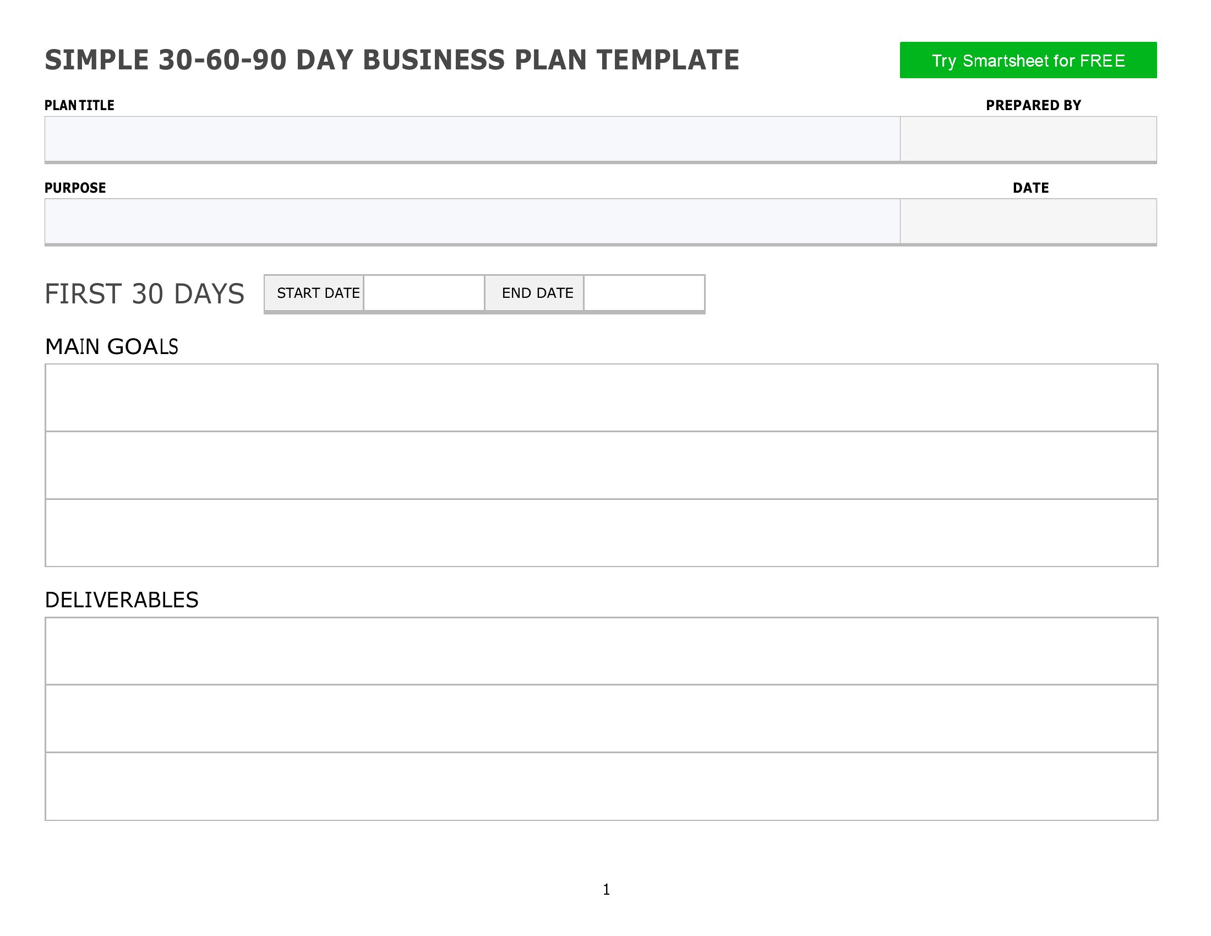Click the third Main Goals row
Viewport: 1211px width, 936px height.
(601, 533)
